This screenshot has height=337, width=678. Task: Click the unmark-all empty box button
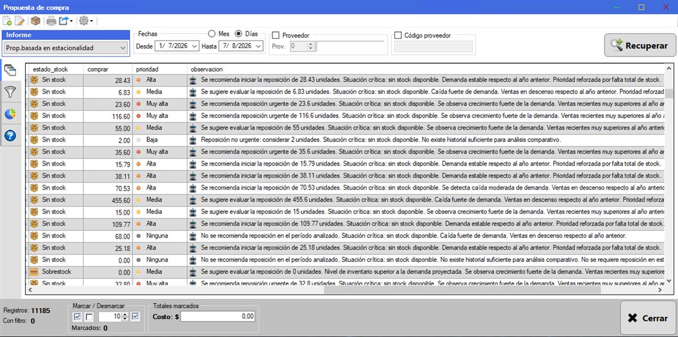pyautogui.click(x=89, y=317)
